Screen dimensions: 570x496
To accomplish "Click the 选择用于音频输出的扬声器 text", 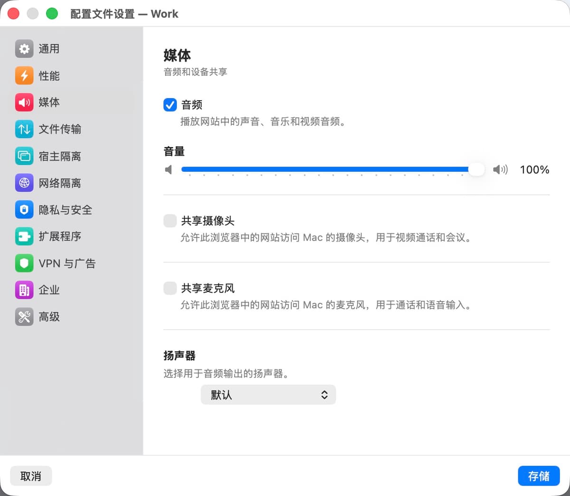I will 226,374.
